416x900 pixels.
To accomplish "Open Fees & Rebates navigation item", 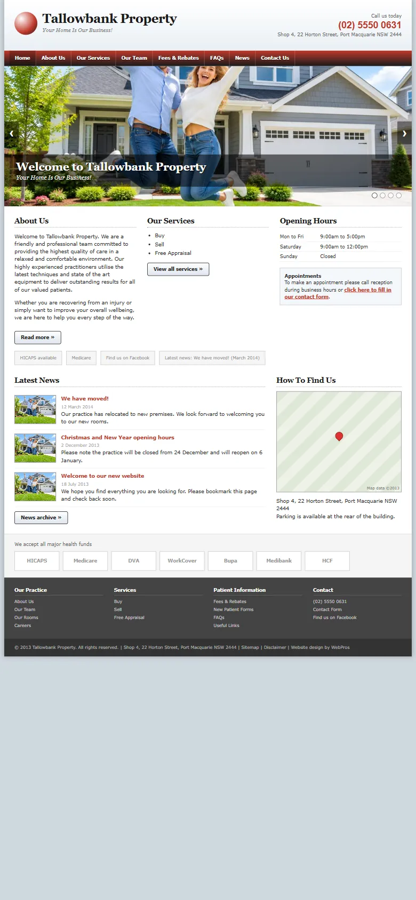I will tap(179, 58).
